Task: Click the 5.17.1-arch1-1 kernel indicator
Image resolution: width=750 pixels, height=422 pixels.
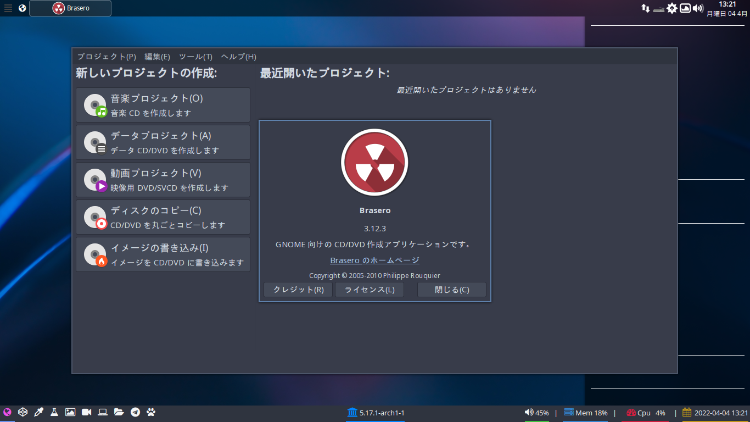Action: [376, 413]
